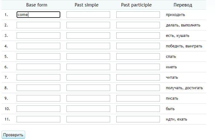Viewport: 215px width, 139px height.
Task: Click Base form field containing 'come'
Action: tap(38, 15)
